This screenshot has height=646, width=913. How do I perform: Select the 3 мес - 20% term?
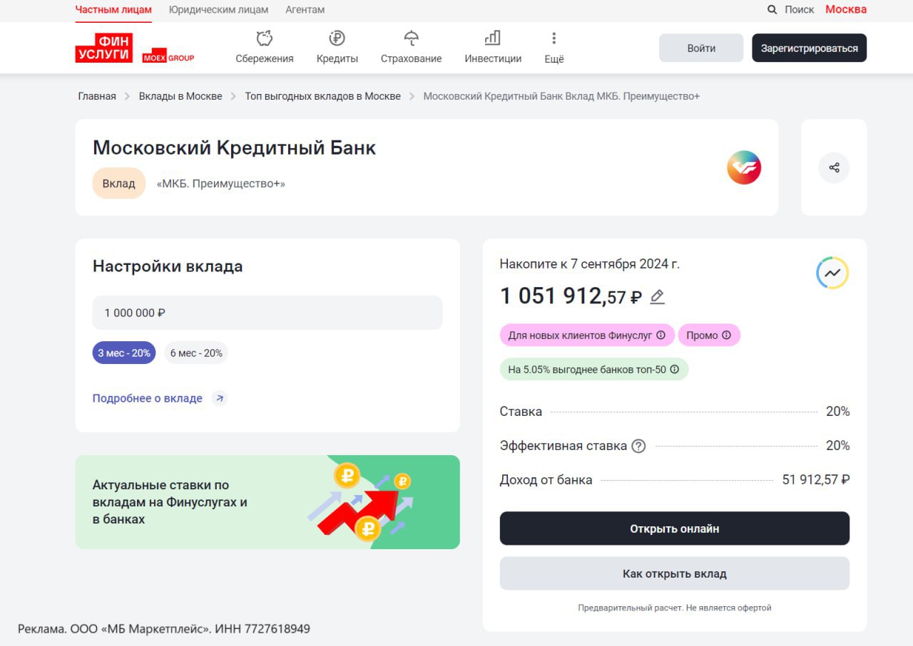(124, 353)
